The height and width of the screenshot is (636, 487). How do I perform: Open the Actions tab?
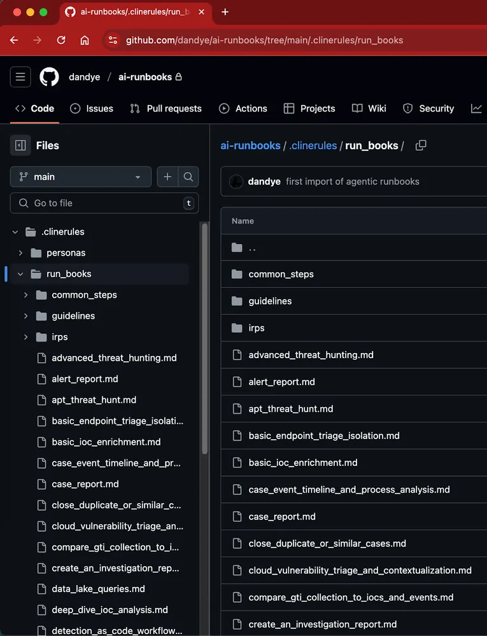(243, 108)
